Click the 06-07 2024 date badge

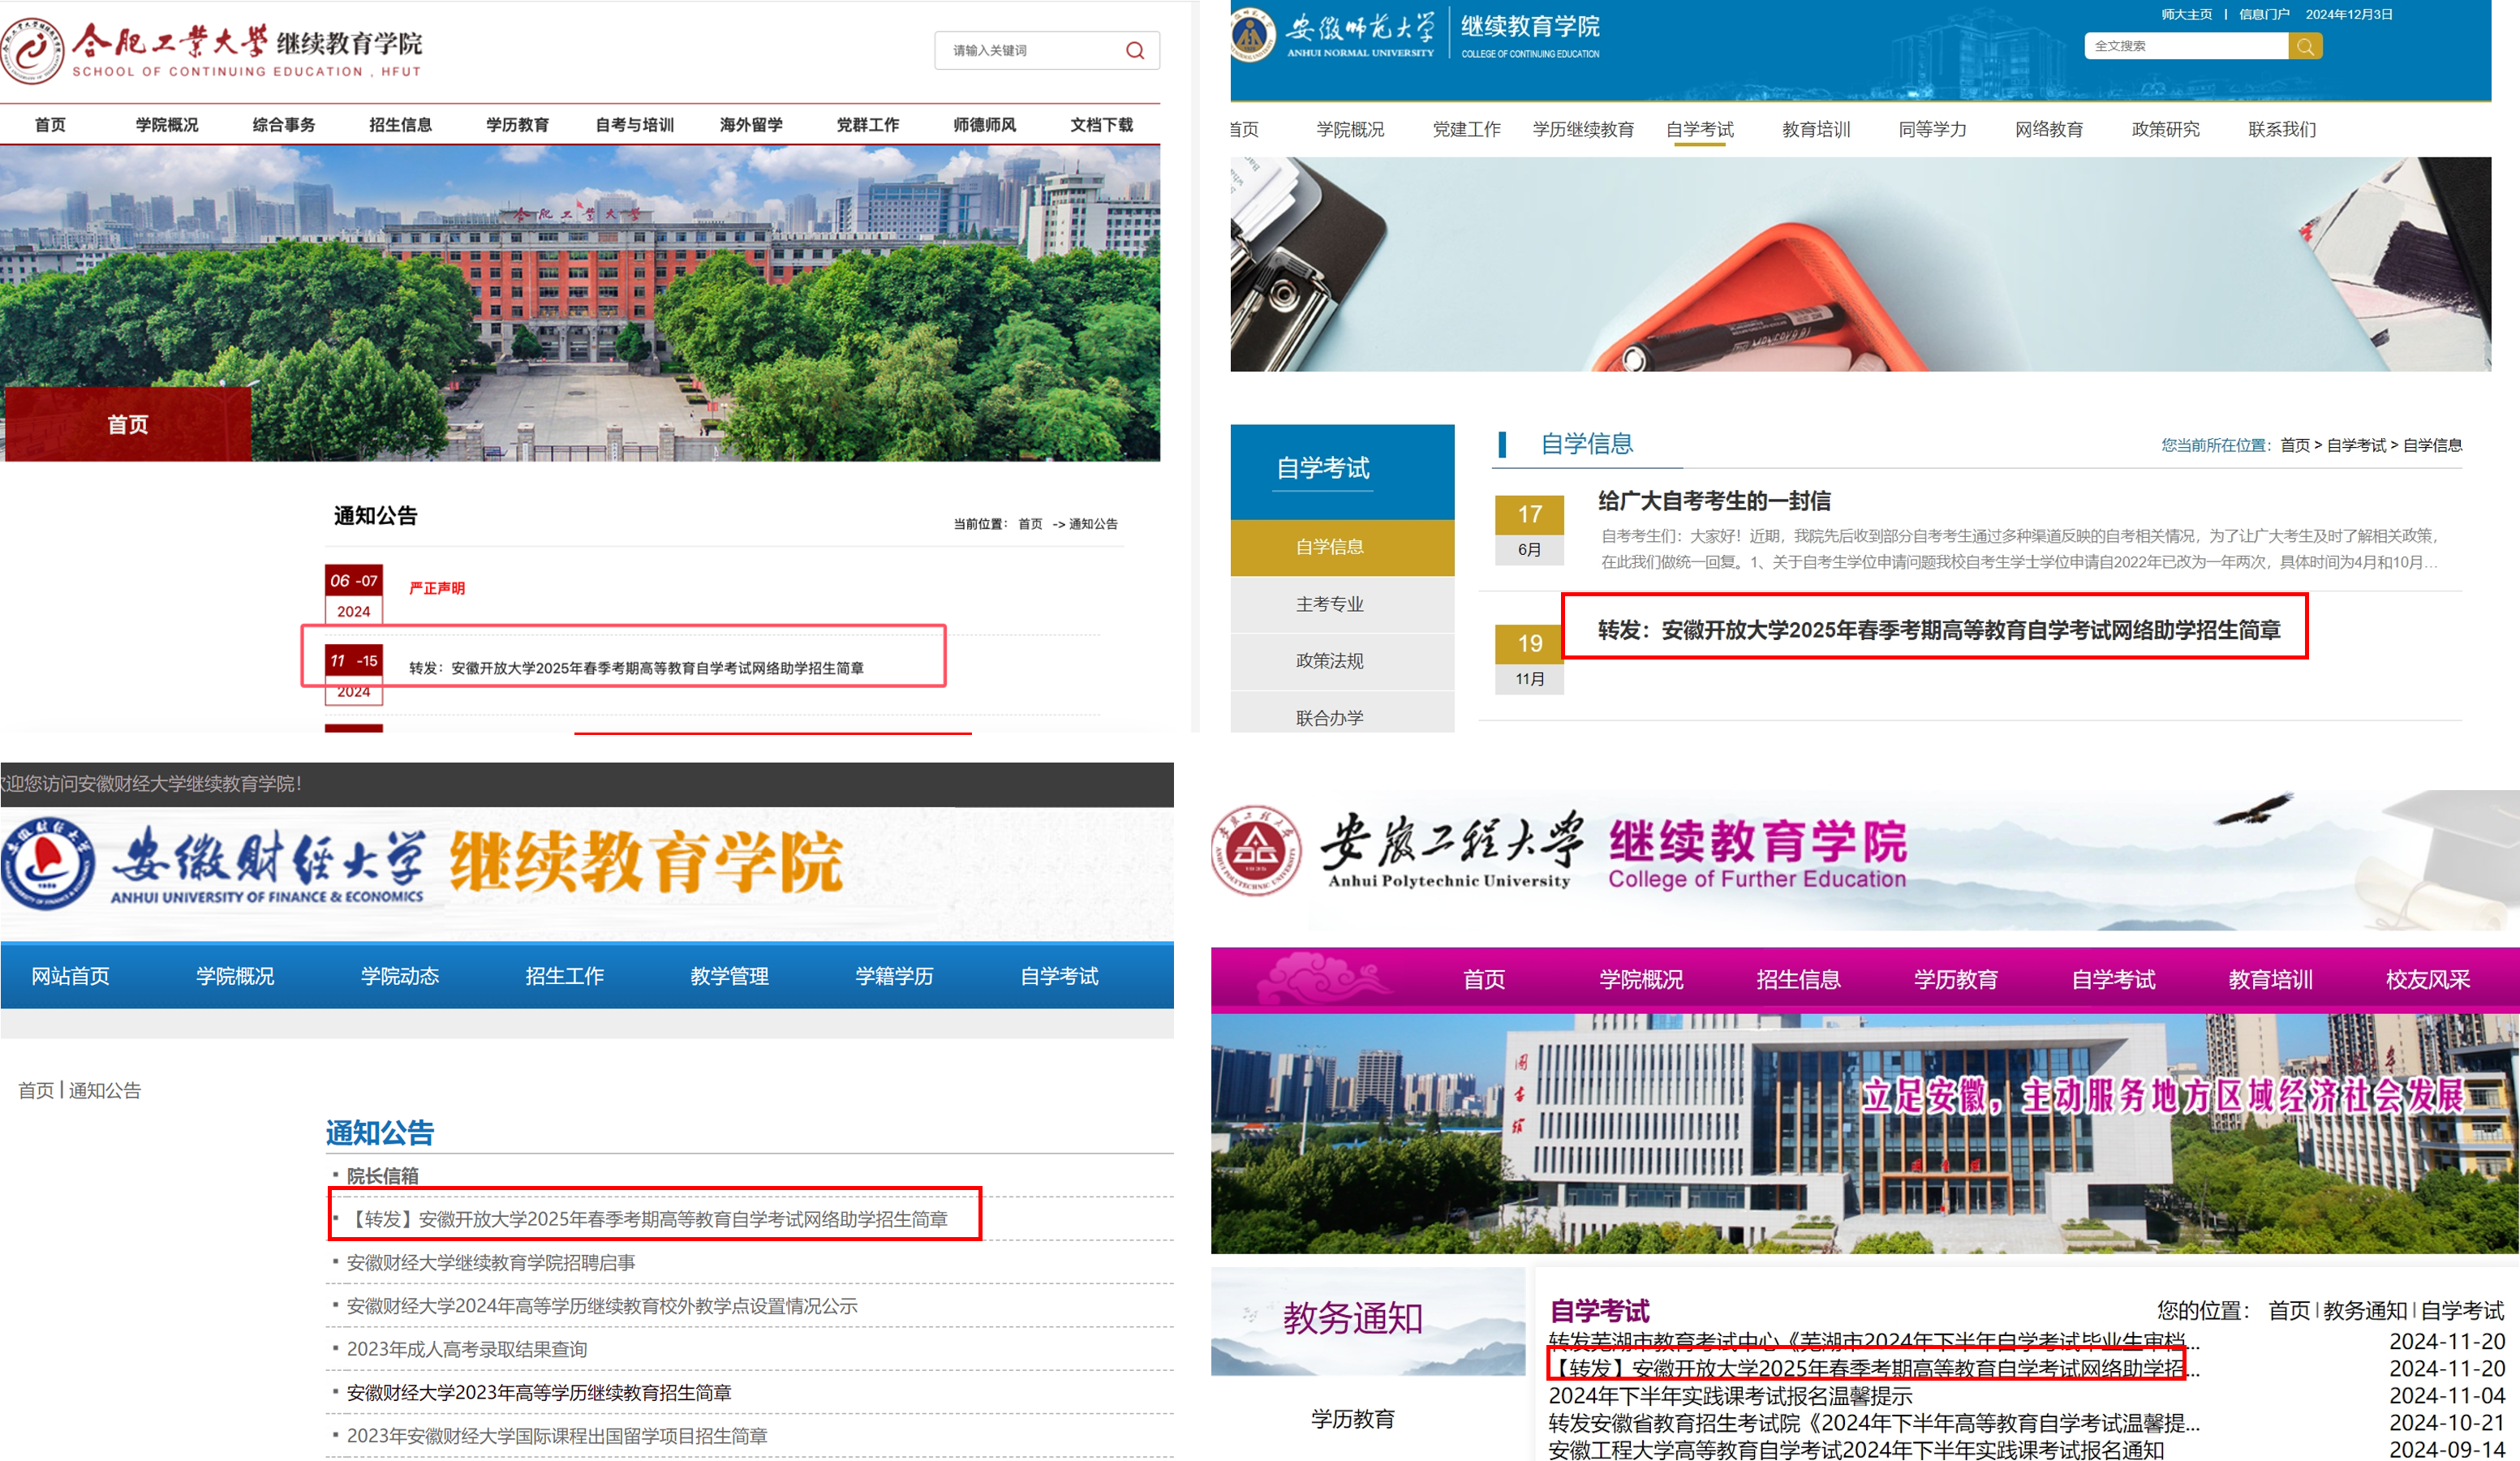(x=353, y=594)
